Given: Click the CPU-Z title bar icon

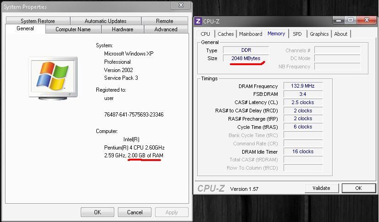Looking at the screenshot, I should point(198,21).
